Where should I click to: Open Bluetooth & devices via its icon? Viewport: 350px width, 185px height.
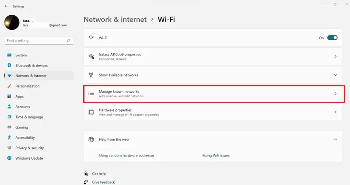pyautogui.click(x=9, y=65)
